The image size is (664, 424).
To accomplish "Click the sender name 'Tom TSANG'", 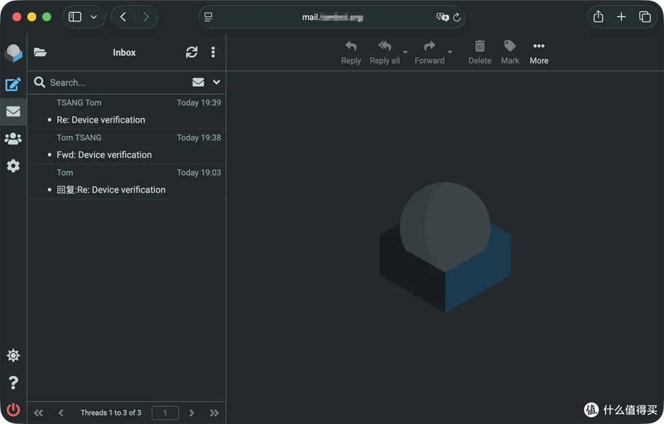I will point(79,138).
